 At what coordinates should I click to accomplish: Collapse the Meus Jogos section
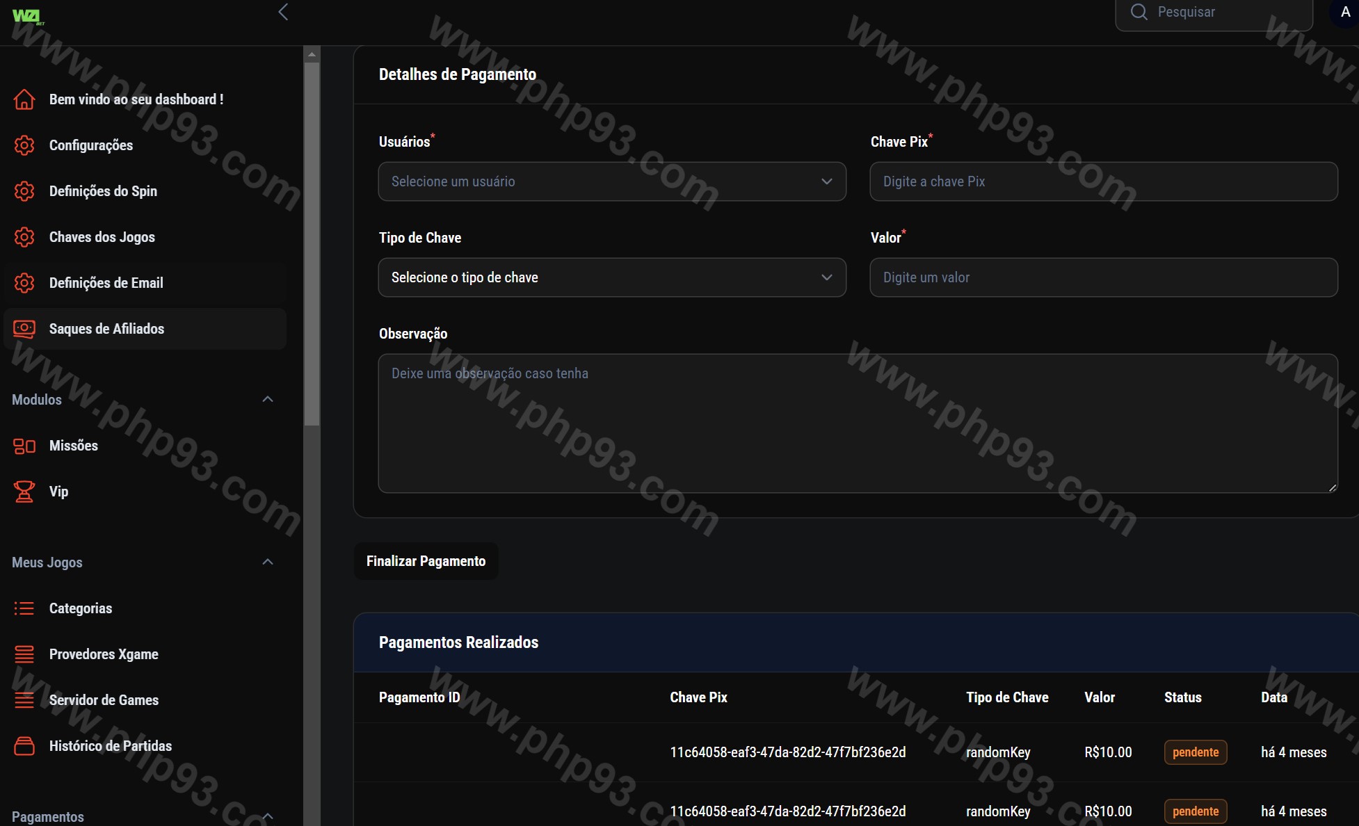(268, 562)
